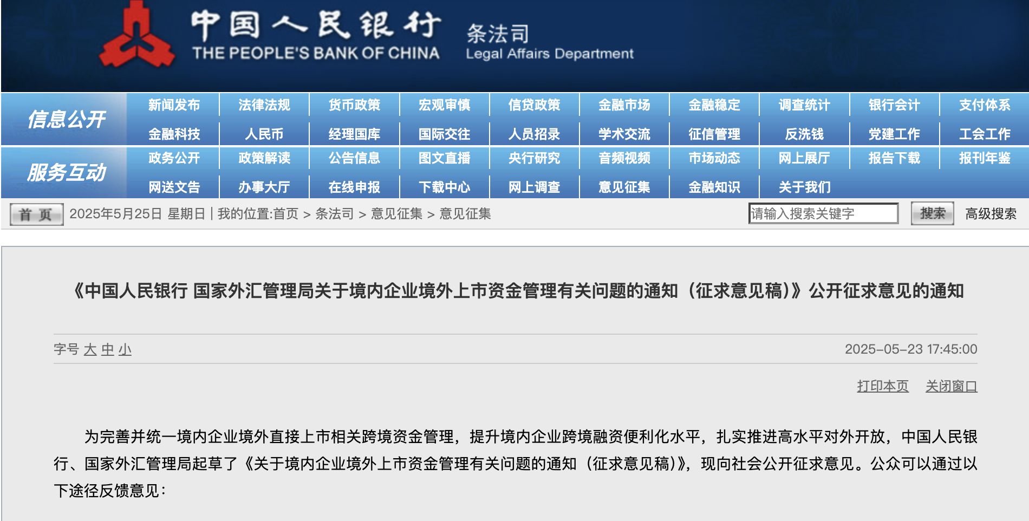Set font size to 中
Viewport: 1029px width, 521px height.
pos(107,349)
